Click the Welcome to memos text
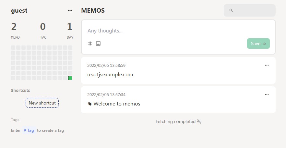Image resolution: width=286 pixels, height=148 pixels. (117, 104)
